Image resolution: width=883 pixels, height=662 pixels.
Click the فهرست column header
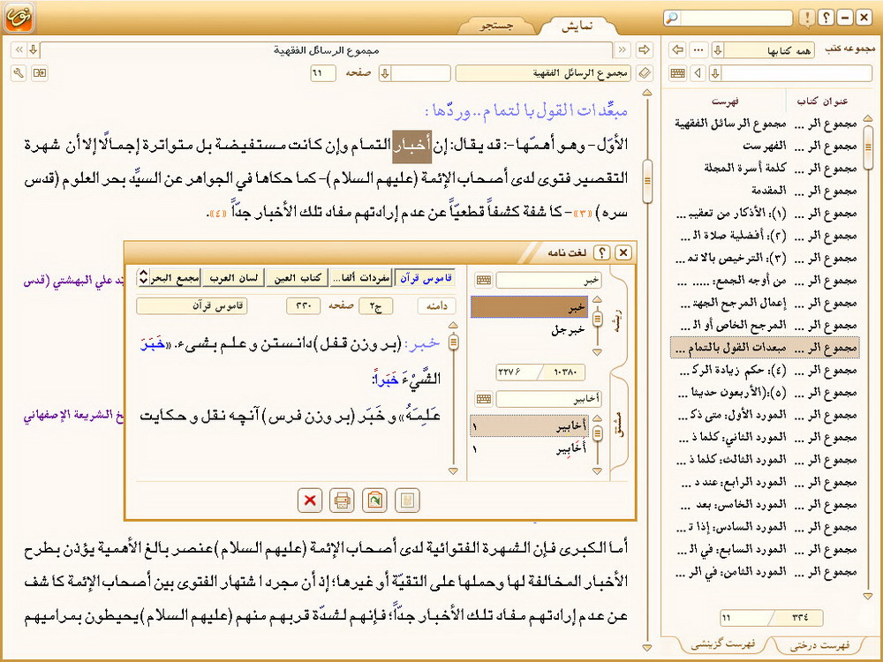725,101
